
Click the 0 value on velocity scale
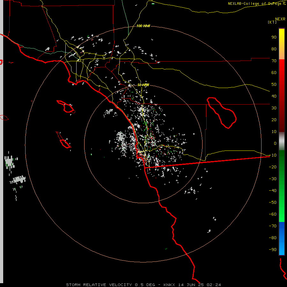coord(275,143)
